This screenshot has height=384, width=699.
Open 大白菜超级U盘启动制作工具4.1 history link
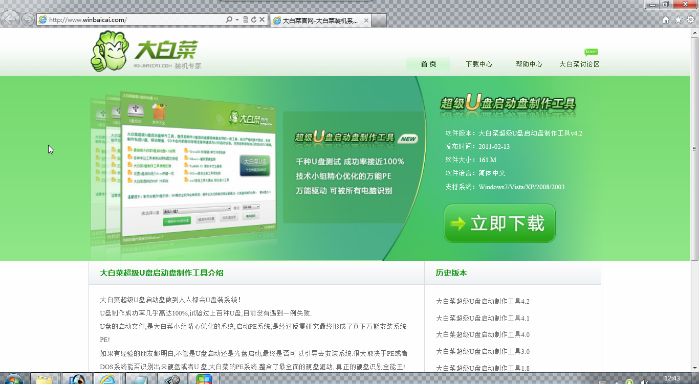483,318
